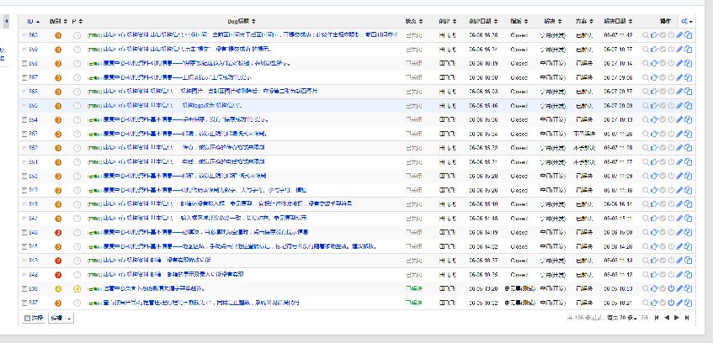Click the copy icon for bug 859
This screenshot has width=713, height=343.
[689, 50]
